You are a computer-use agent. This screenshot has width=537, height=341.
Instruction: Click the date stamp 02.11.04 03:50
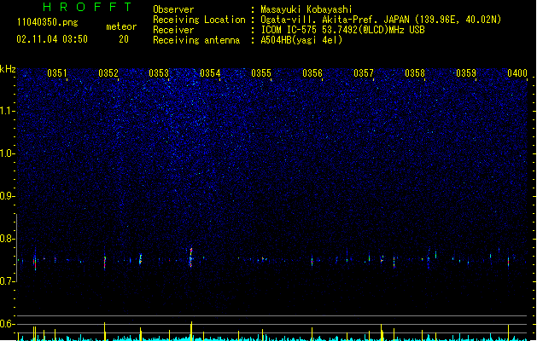[x=52, y=39]
